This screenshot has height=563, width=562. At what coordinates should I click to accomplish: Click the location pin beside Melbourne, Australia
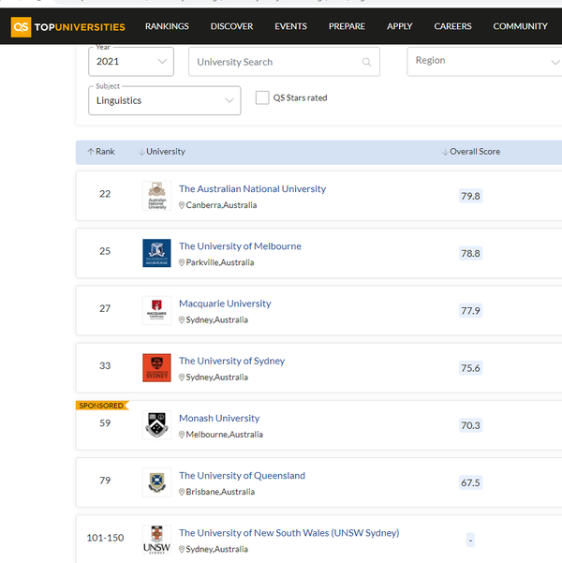182,435
